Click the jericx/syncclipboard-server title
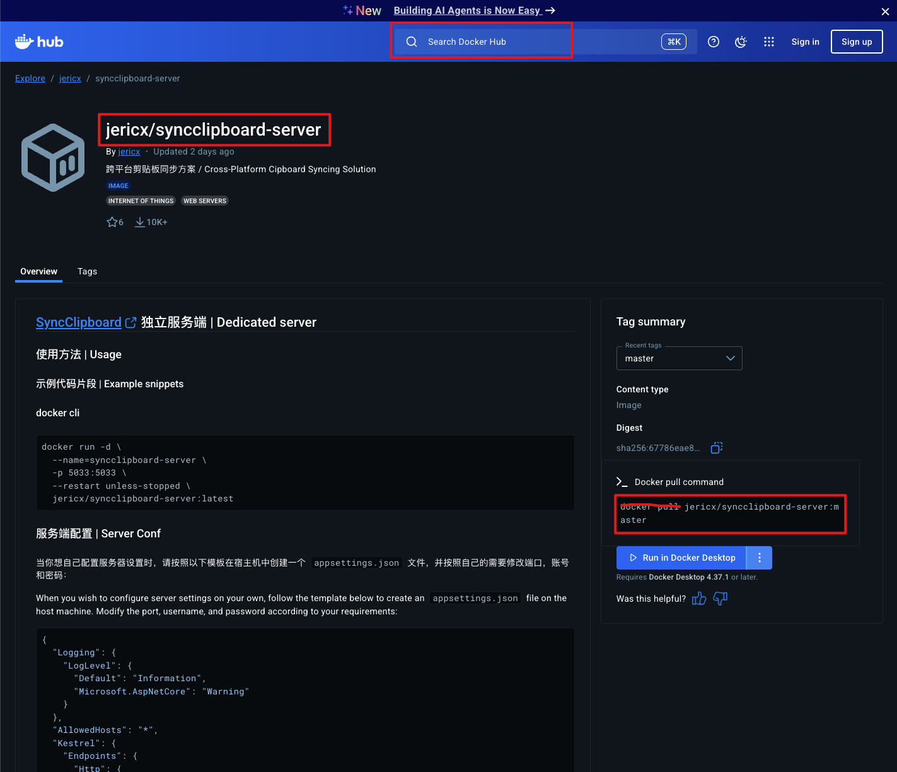The width and height of the screenshot is (897, 772). (x=214, y=129)
